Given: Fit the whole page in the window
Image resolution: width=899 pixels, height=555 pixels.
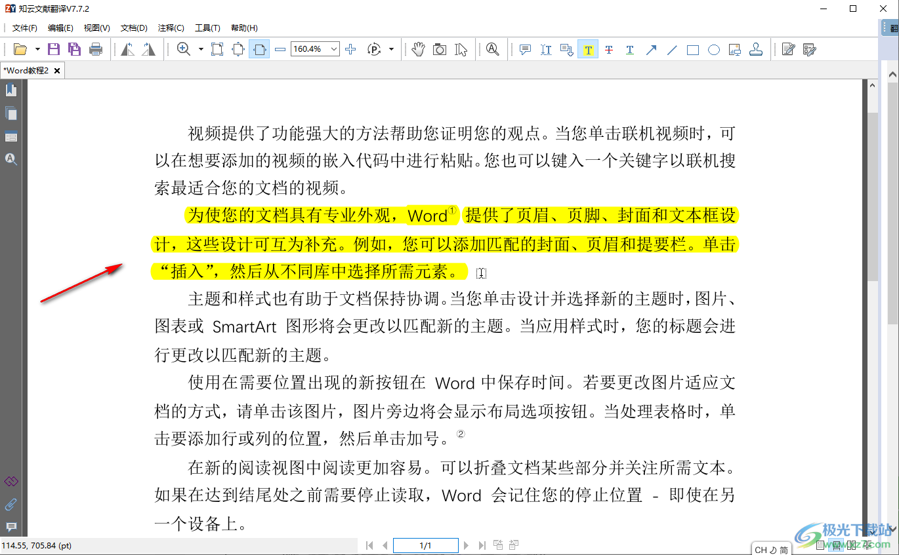Looking at the screenshot, I should (238, 49).
